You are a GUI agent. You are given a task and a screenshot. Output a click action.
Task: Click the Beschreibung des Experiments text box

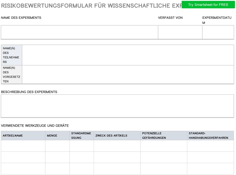pyautogui.click(x=118, y=106)
